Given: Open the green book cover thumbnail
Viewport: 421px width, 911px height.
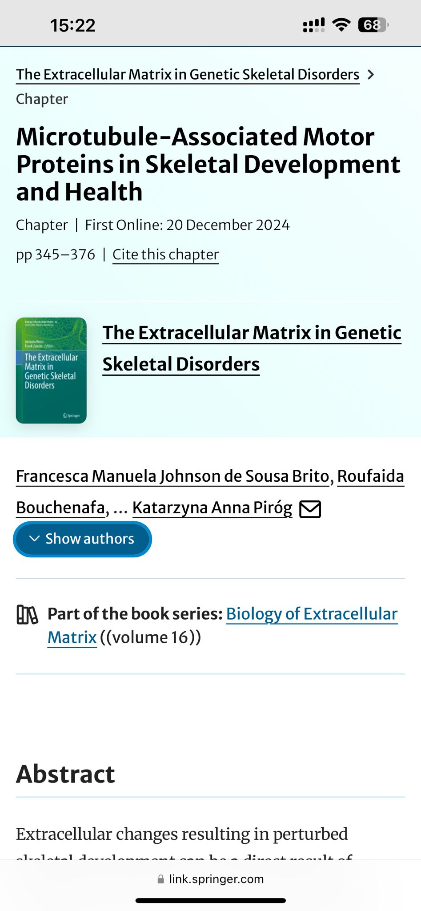Looking at the screenshot, I should tap(51, 371).
